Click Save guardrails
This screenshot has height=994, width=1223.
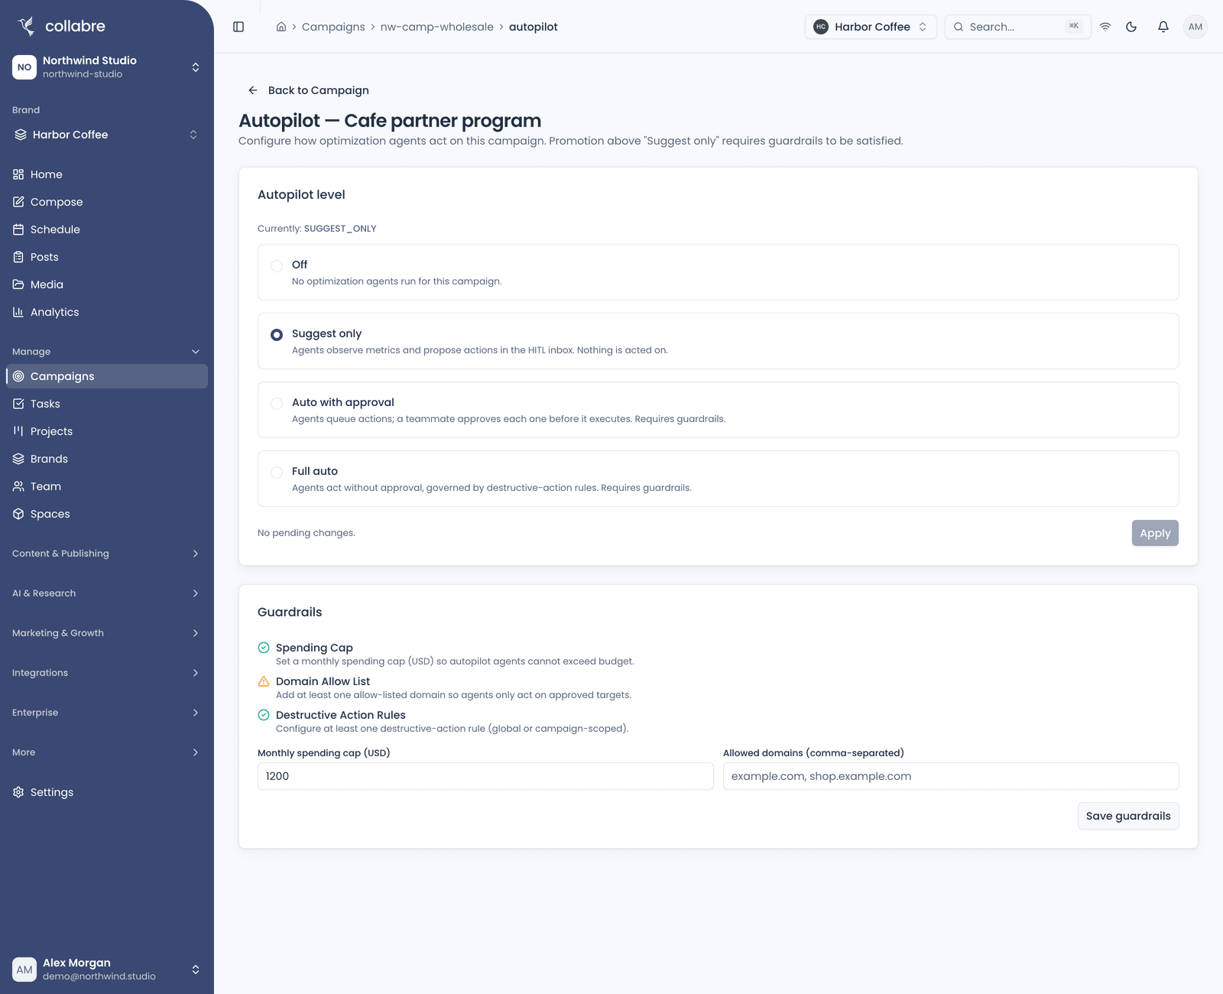coord(1128,816)
